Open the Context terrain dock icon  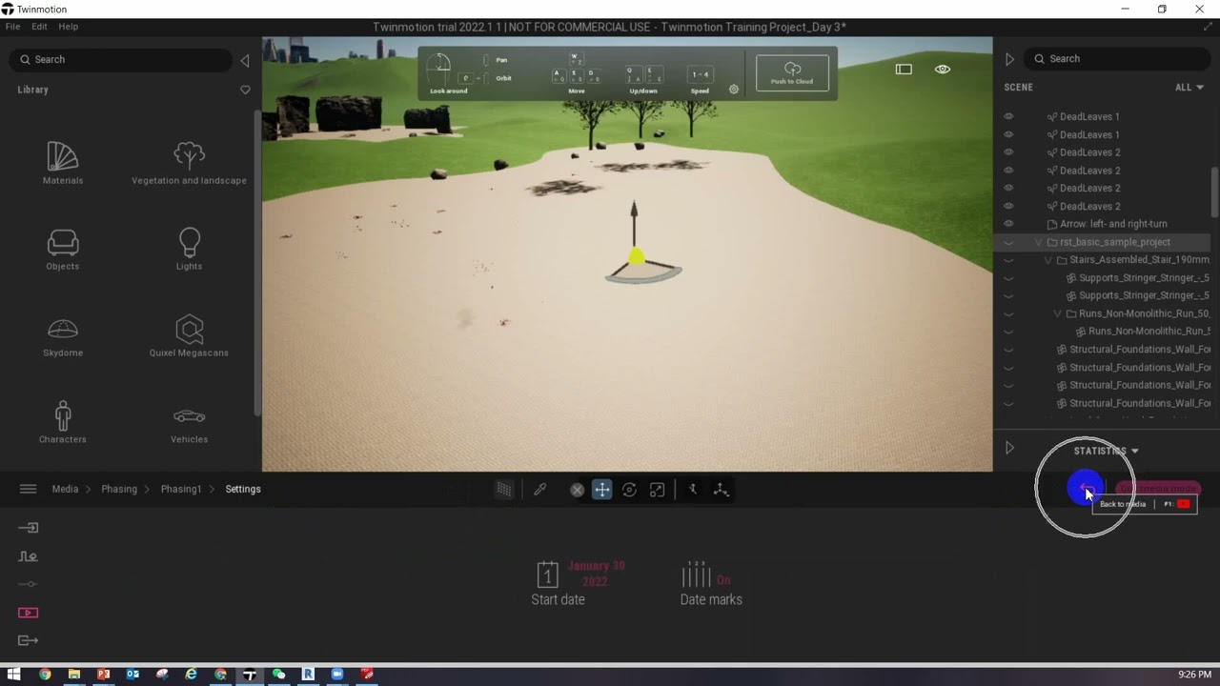[x=29, y=555]
